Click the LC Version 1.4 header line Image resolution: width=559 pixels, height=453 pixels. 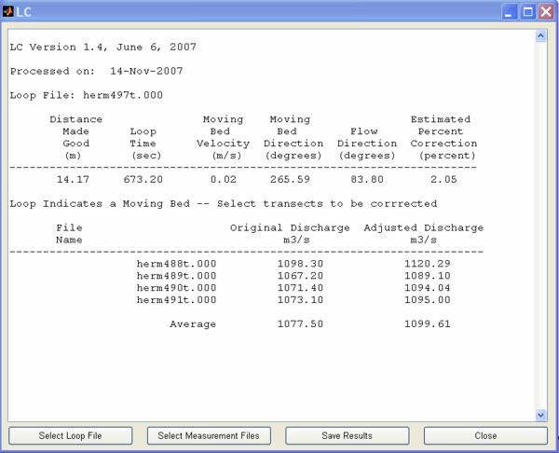[103, 48]
